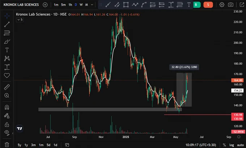The image size is (246, 148).
Task: Toggle lock all drawings
Action: coord(7,124)
